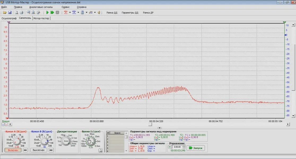Expand dropdown next to blue waveform icon
The height and width of the screenshot is (159, 296).
point(78,12)
